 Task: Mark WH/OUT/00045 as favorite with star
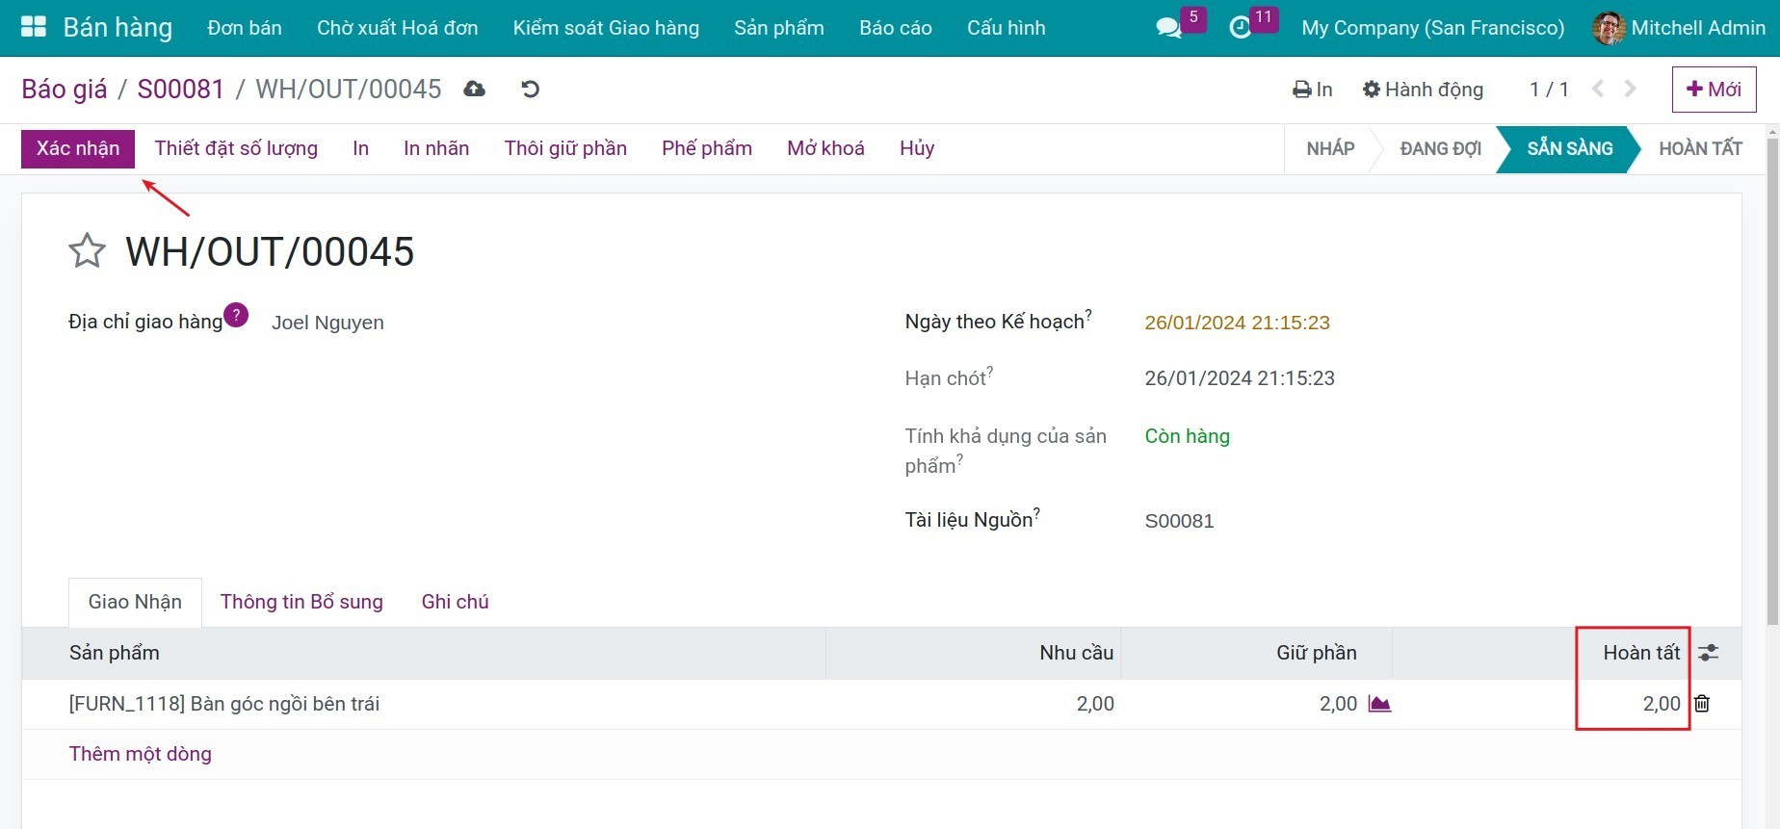[87, 251]
